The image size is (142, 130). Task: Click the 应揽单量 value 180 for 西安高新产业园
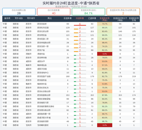(x=68, y=76)
